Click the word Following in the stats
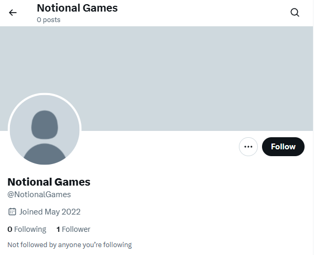The height and width of the screenshot is (255, 314). tap(30, 229)
